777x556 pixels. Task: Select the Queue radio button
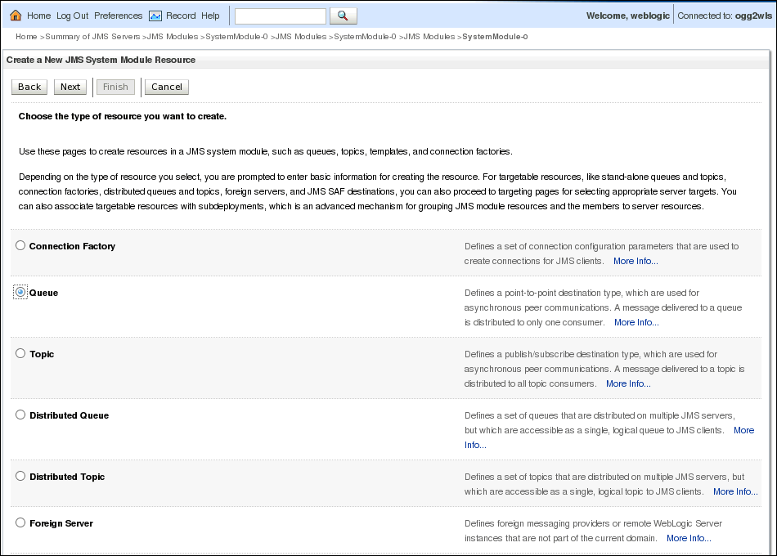[20, 292]
